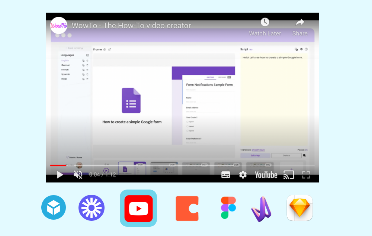Select the Figma icon
The width and height of the screenshot is (372, 236).
coord(228,207)
